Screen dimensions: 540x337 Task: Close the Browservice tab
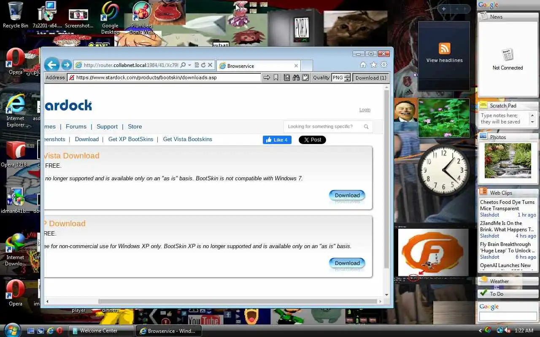[x=296, y=66]
